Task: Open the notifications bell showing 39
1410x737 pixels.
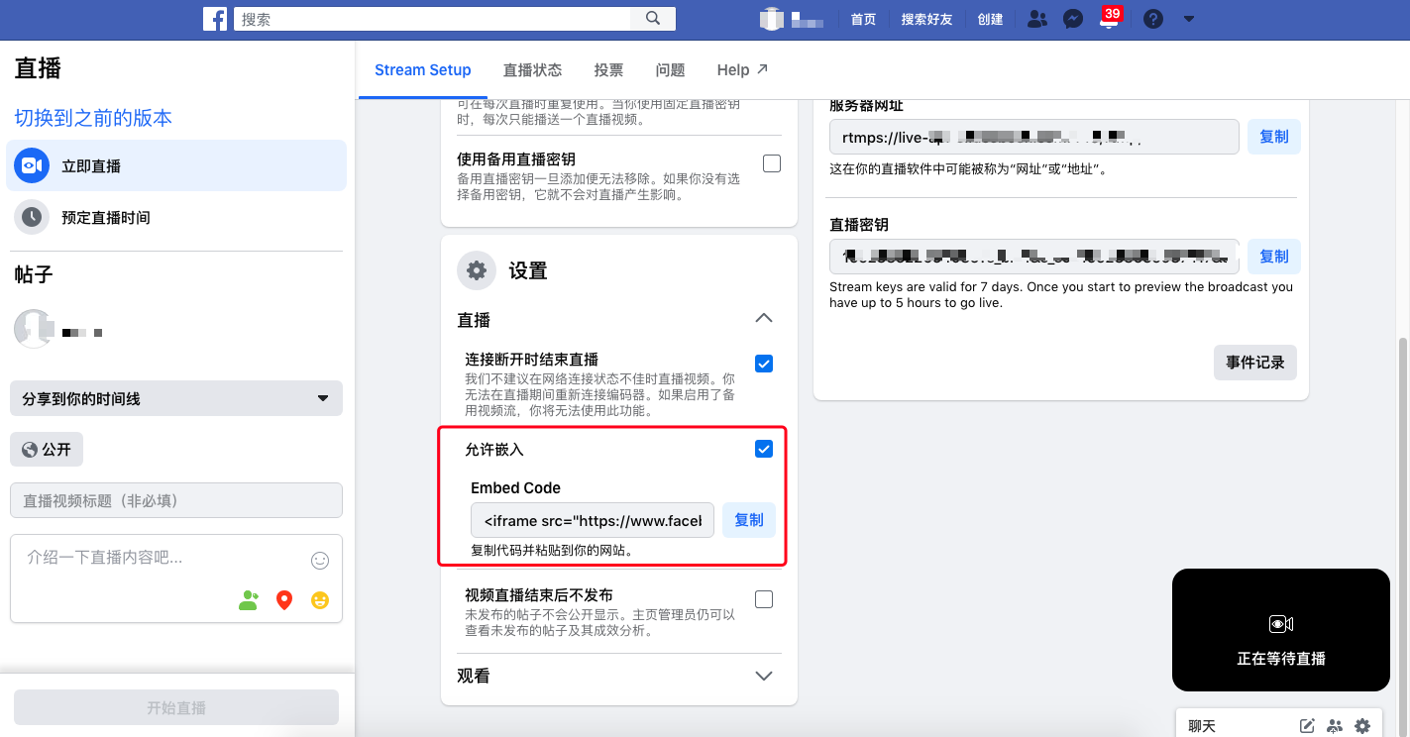Action: tap(1110, 18)
